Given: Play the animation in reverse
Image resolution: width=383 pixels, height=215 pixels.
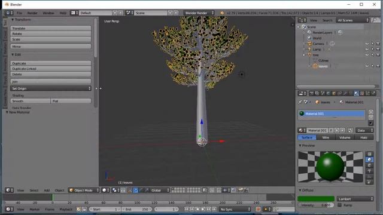Looking at the screenshot, I should pos(197,209).
